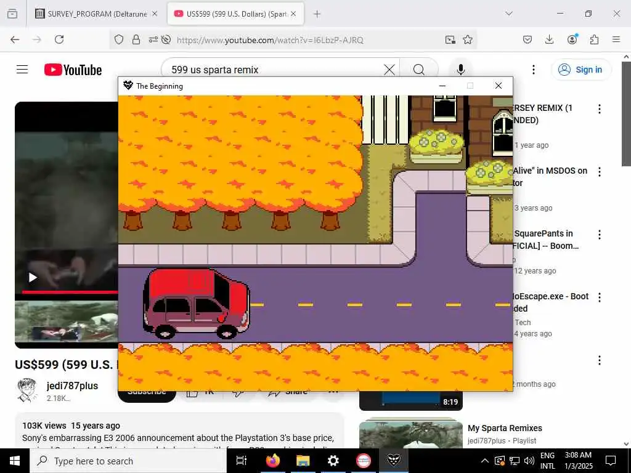Search with your voice microphone button
Screen dimensions: 631x473
pos(461,70)
